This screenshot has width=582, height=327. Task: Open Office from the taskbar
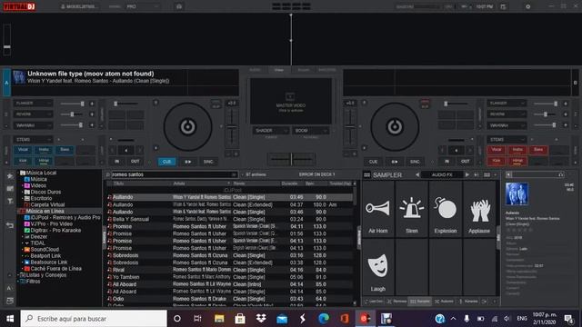(345, 319)
